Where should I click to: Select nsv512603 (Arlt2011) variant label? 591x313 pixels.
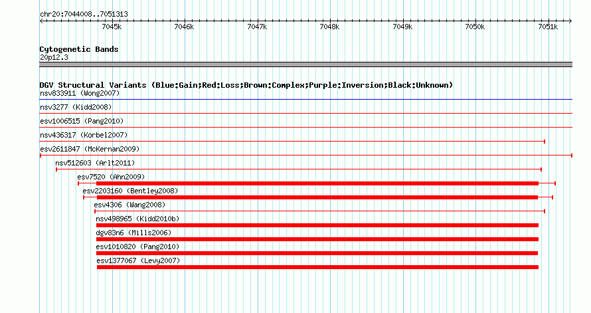(x=95, y=163)
